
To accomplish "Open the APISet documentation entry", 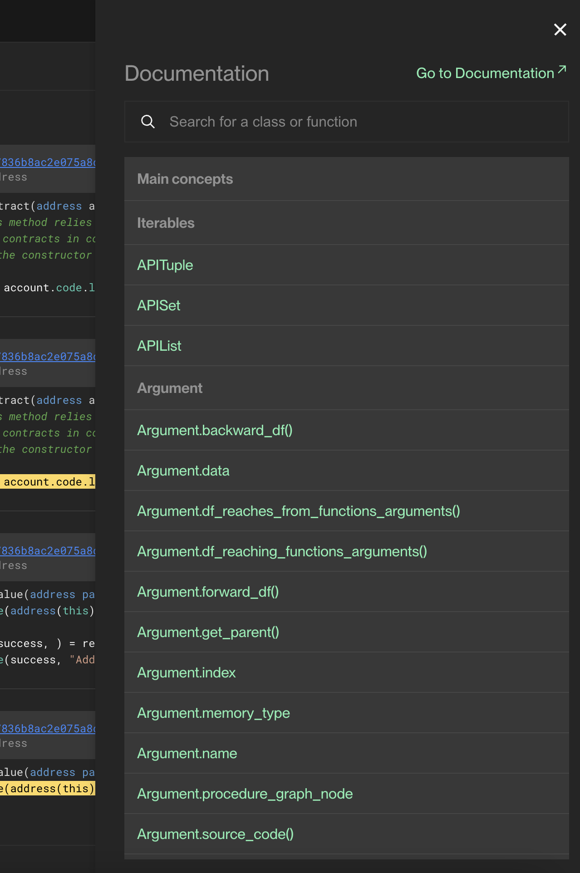I will coord(159,306).
